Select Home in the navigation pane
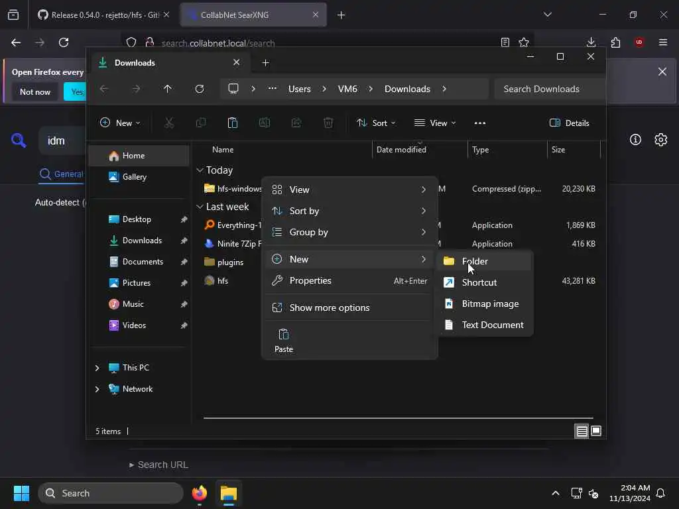Image resolution: width=679 pixels, height=509 pixels. click(x=139, y=155)
